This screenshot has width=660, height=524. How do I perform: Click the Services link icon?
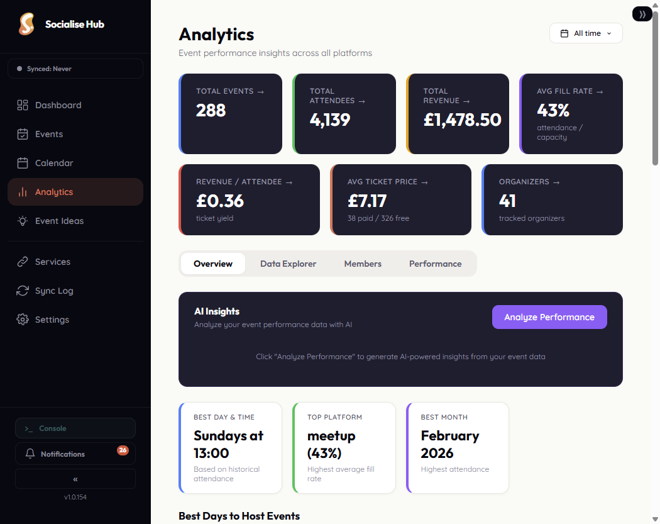pyautogui.click(x=21, y=262)
